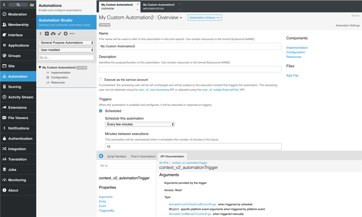Click the Authentication lock icon

pyautogui.click(x=4, y=138)
